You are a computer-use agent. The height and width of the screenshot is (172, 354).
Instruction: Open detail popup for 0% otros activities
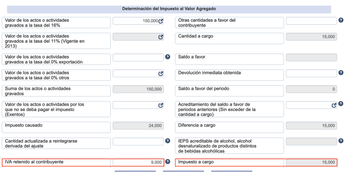(x=161, y=73)
